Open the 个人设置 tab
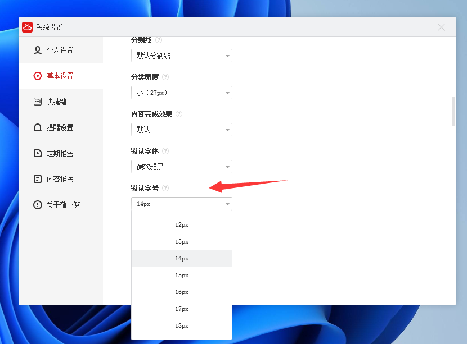The image size is (467, 344). 61,50
